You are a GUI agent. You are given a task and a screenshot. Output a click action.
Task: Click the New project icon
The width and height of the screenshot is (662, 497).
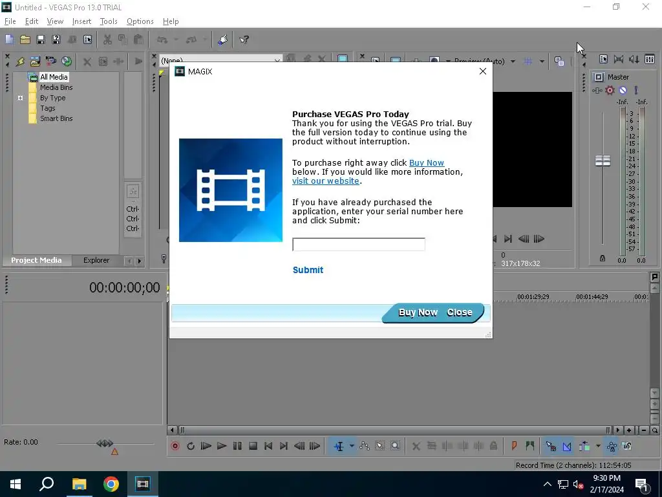click(9, 39)
